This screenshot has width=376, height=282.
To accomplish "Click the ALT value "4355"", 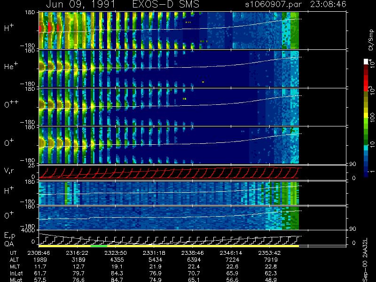I will pyautogui.click(x=117, y=260).
